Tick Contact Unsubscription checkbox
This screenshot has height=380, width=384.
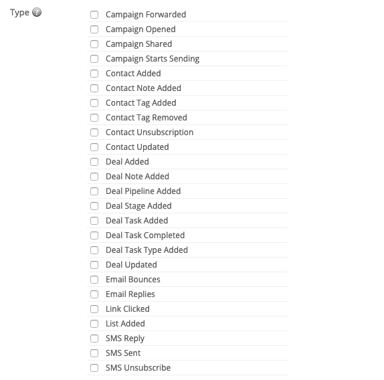tap(94, 132)
